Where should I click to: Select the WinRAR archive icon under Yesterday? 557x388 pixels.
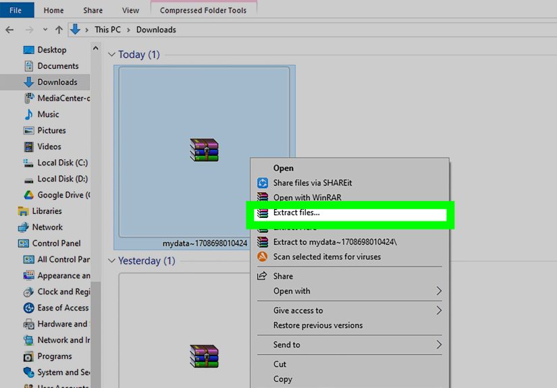tap(204, 356)
